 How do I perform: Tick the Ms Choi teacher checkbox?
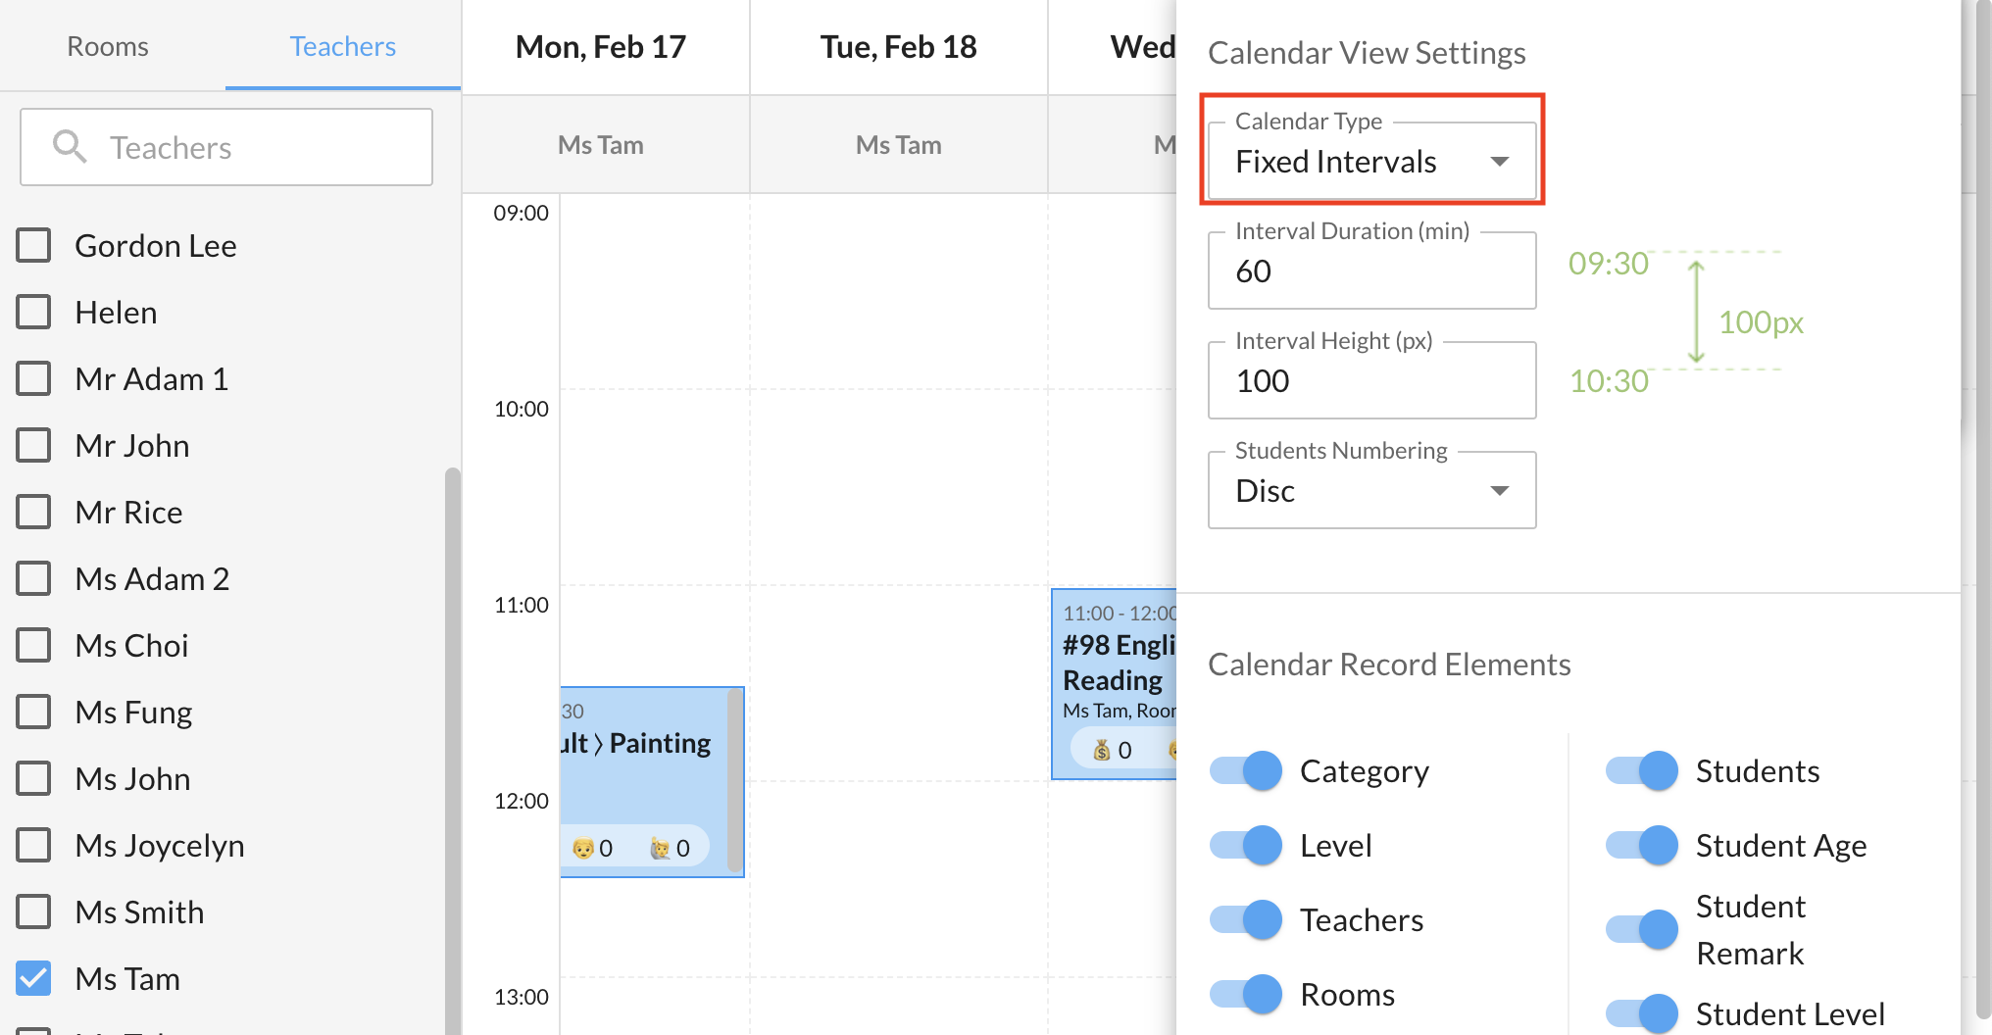(33, 645)
